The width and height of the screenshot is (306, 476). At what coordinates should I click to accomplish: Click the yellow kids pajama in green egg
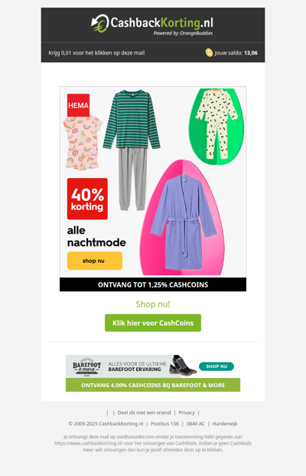tap(216, 124)
